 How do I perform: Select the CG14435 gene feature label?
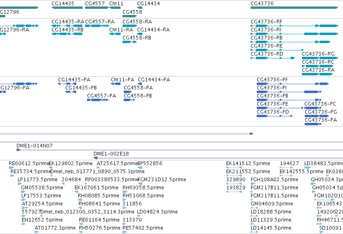coord(63,4)
